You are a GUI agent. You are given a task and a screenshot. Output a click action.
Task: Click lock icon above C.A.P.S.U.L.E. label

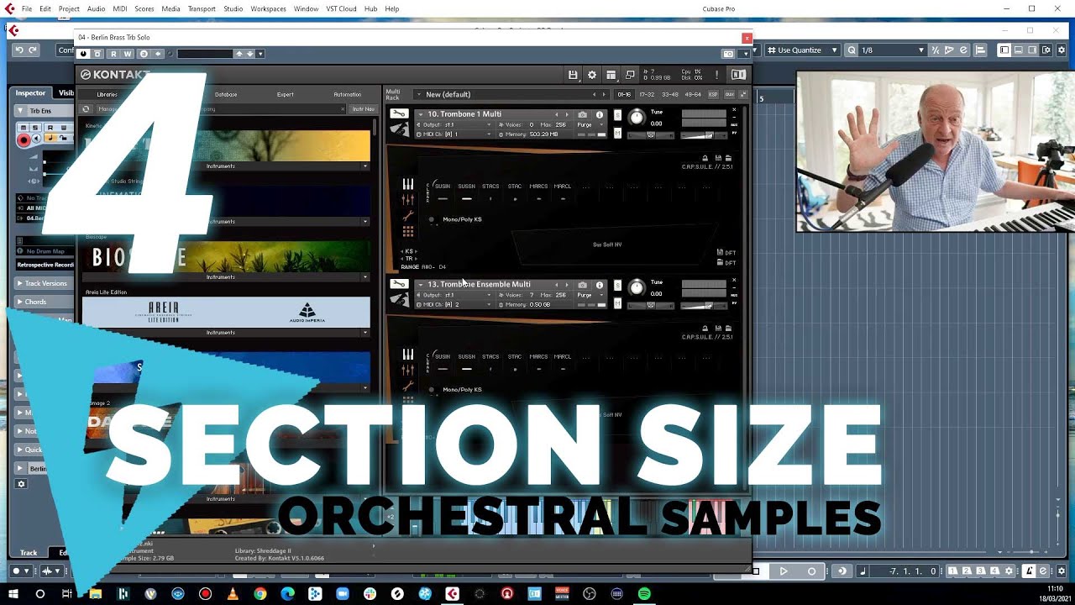click(x=705, y=158)
